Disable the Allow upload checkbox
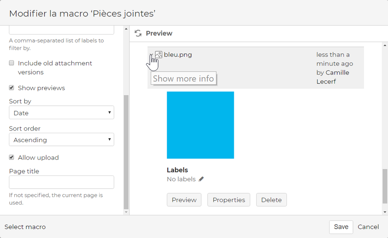The width and height of the screenshot is (388, 238). click(x=12, y=157)
